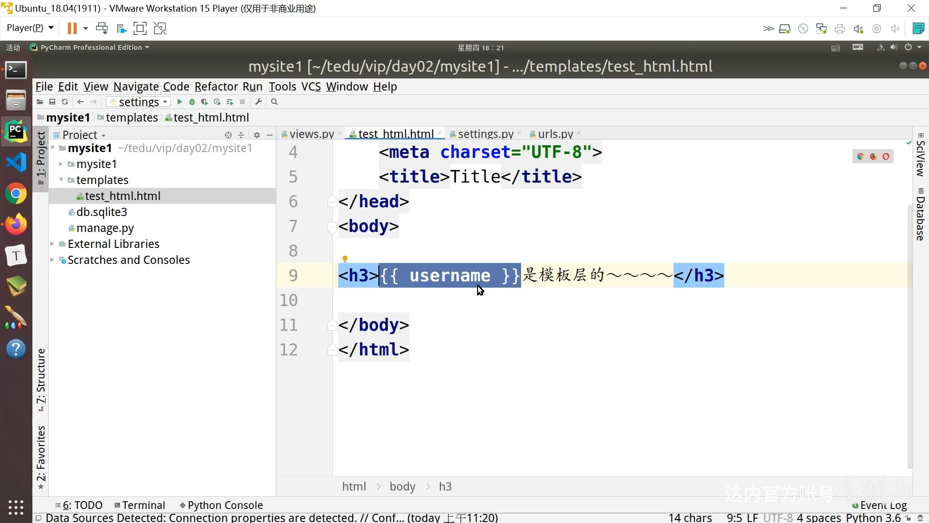The image size is (929, 523).
Task: Click the green Run button in toolbar
Action: (x=180, y=102)
